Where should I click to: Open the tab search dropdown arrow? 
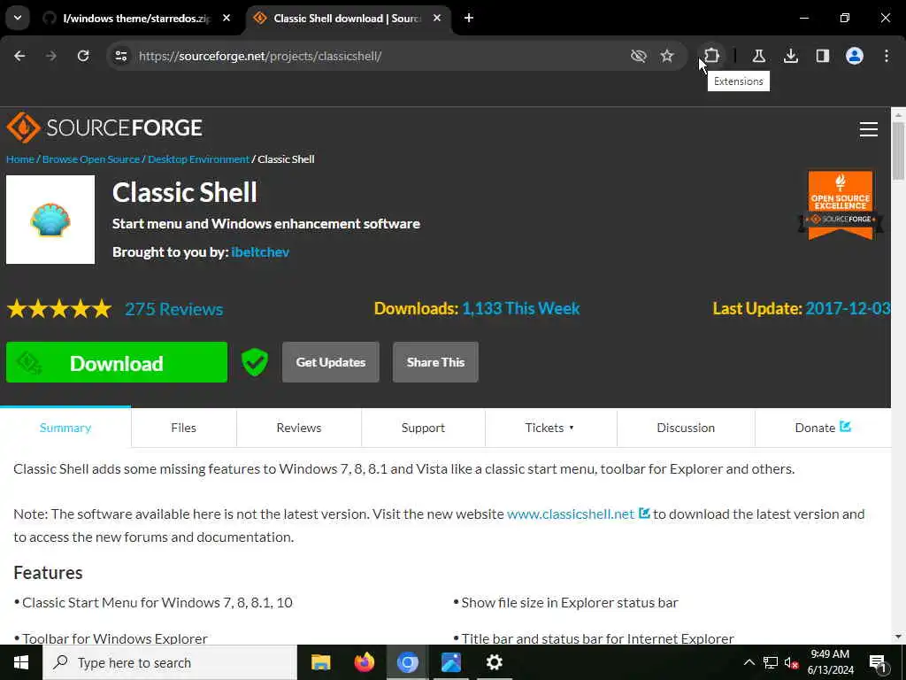pos(18,18)
